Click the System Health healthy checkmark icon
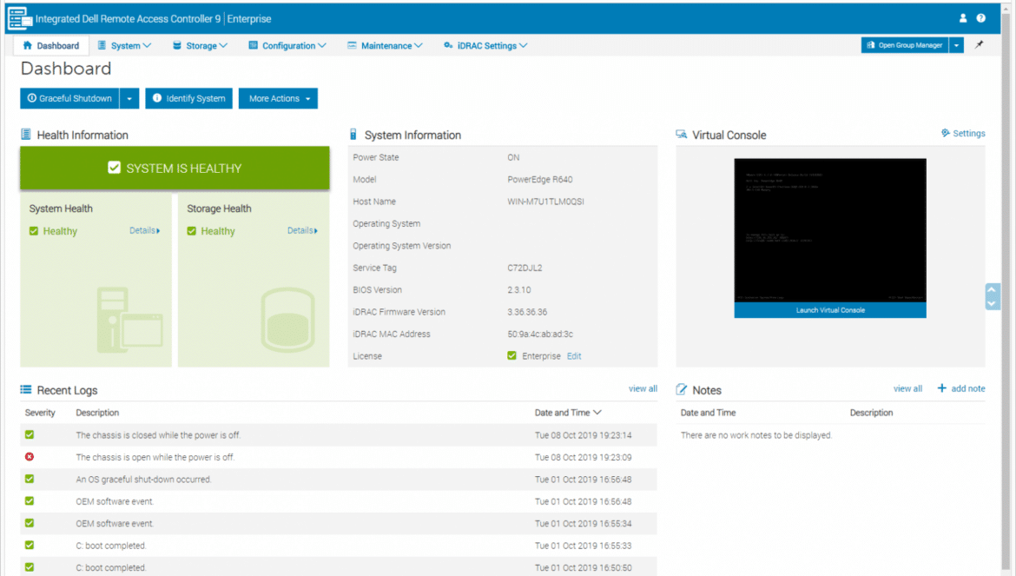This screenshot has width=1016, height=576. [x=34, y=230]
